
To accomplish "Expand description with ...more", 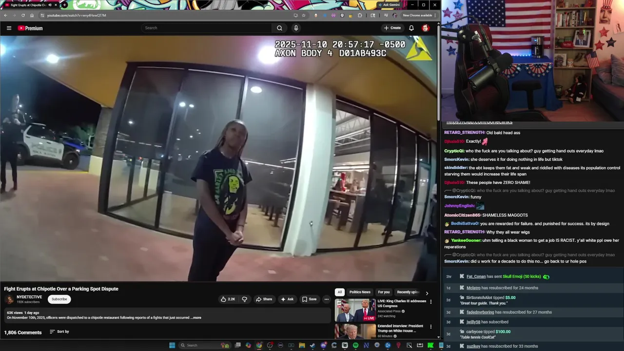I will click(196, 318).
